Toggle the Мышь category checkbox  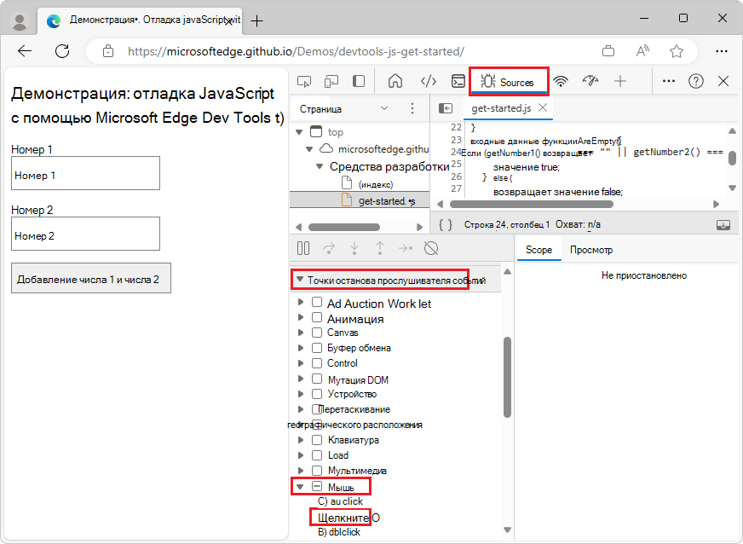[x=317, y=486]
